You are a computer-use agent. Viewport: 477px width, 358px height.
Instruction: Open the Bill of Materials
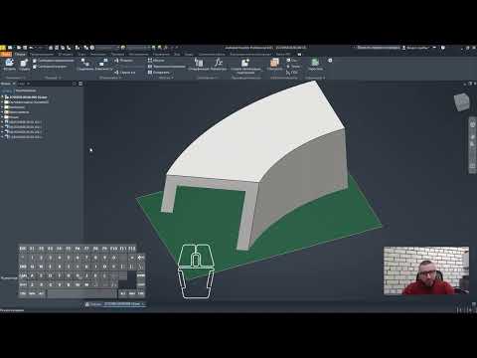point(199,64)
